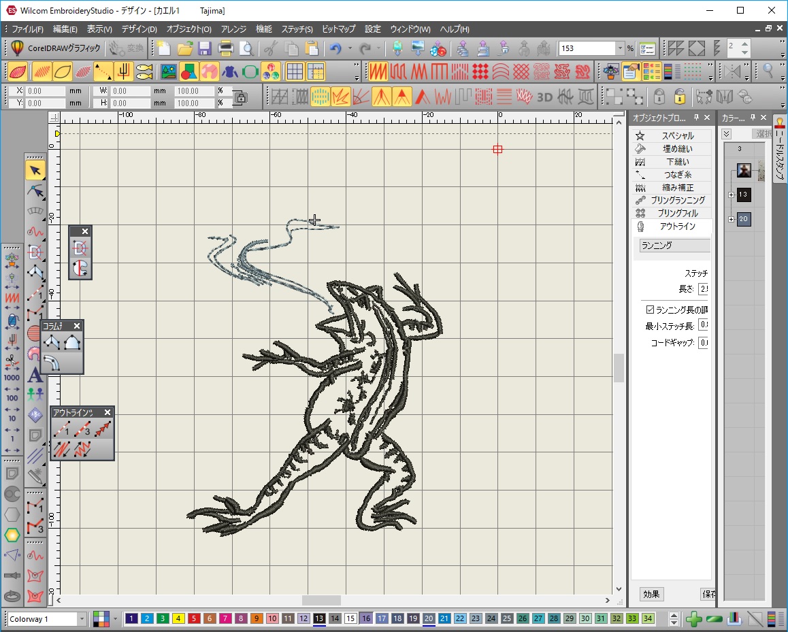788x632 pixels.
Task: Close the floating Outline toolbar
Action: [107, 412]
